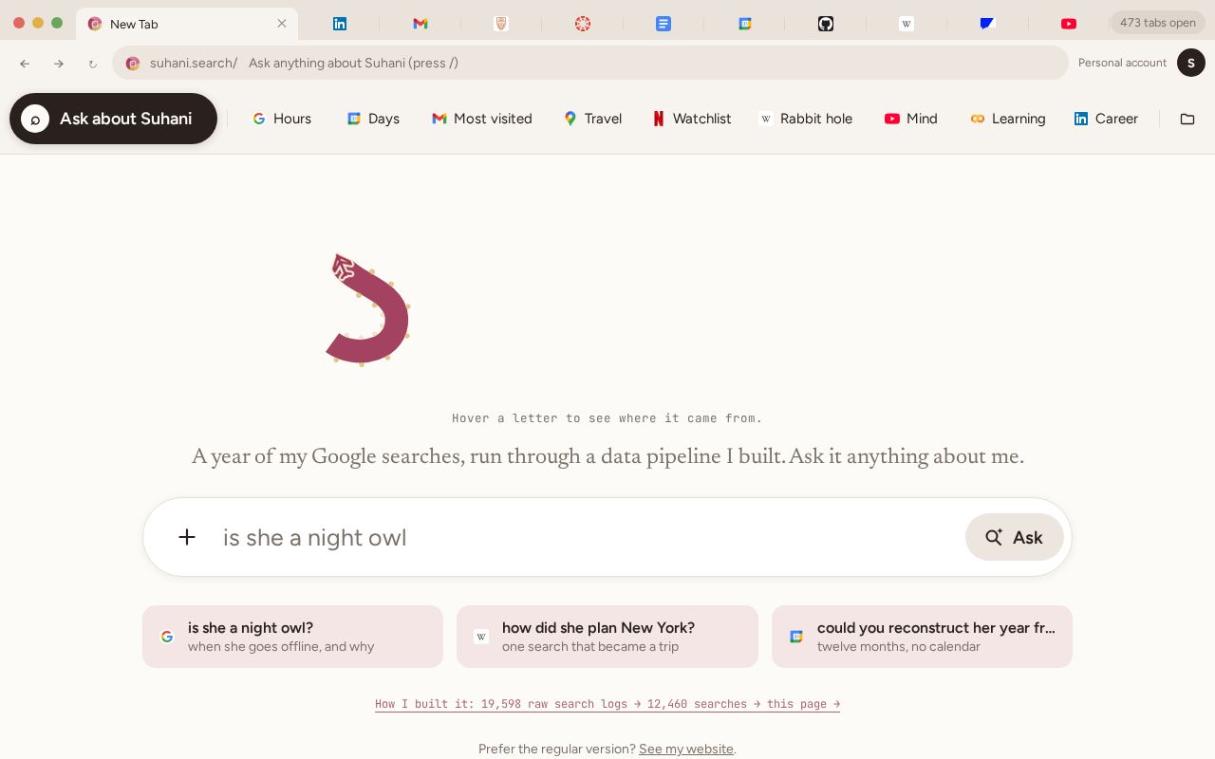The height and width of the screenshot is (759, 1215).
Task: Open the Rabbit hole bookmark
Action: coord(806,119)
